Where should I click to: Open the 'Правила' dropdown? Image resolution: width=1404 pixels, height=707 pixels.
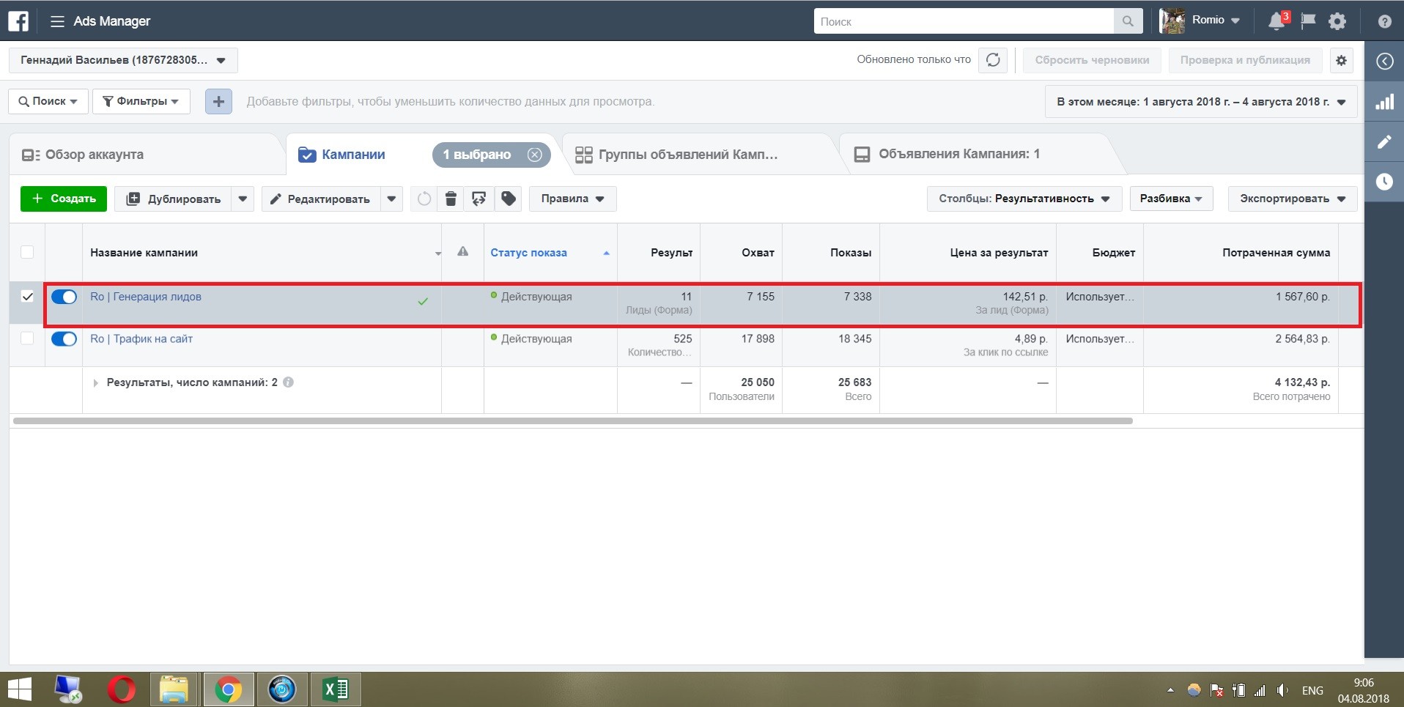point(572,199)
